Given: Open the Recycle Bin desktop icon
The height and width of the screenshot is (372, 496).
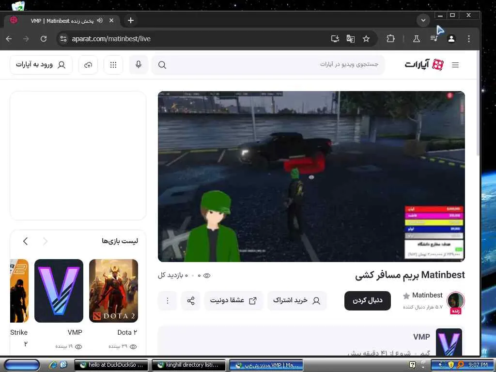Looking at the screenshot, I should tap(18, 6).
